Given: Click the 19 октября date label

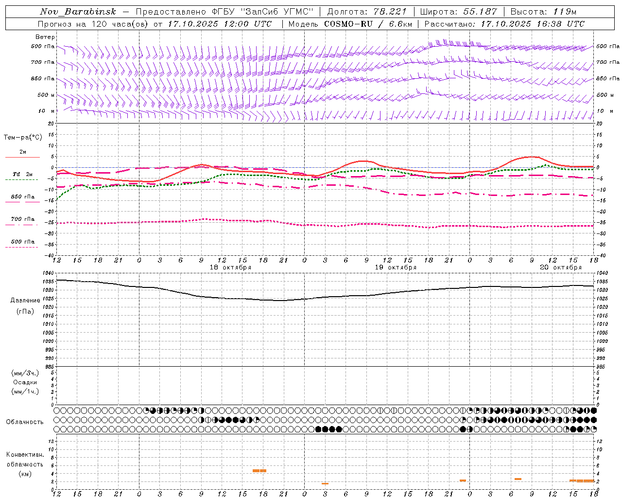Looking at the screenshot, I should pyautogui.click(x=396, y=267).
